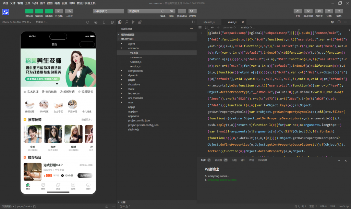Open the 小程序模式 mode dropdown
351x209 pixels.
[x=108, y=11]
